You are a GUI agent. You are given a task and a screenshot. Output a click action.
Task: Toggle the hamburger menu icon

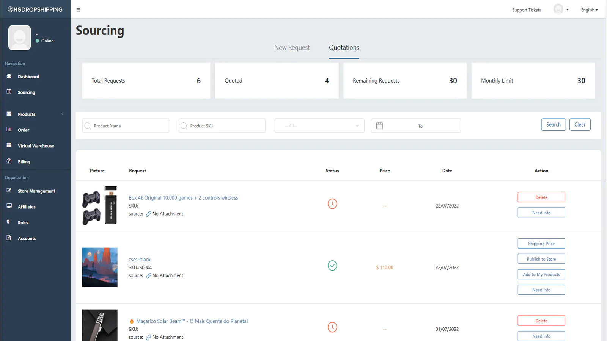[x=78, y=10]
